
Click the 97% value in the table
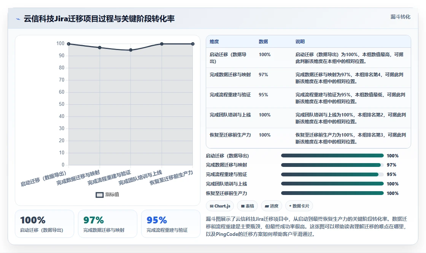[263, 74]
